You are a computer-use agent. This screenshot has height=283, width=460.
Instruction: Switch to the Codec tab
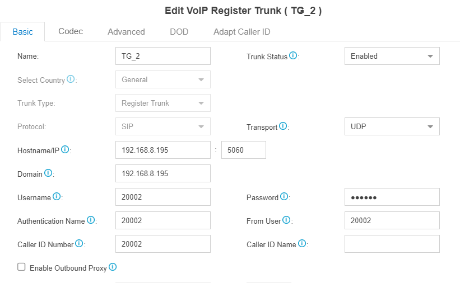71,31
